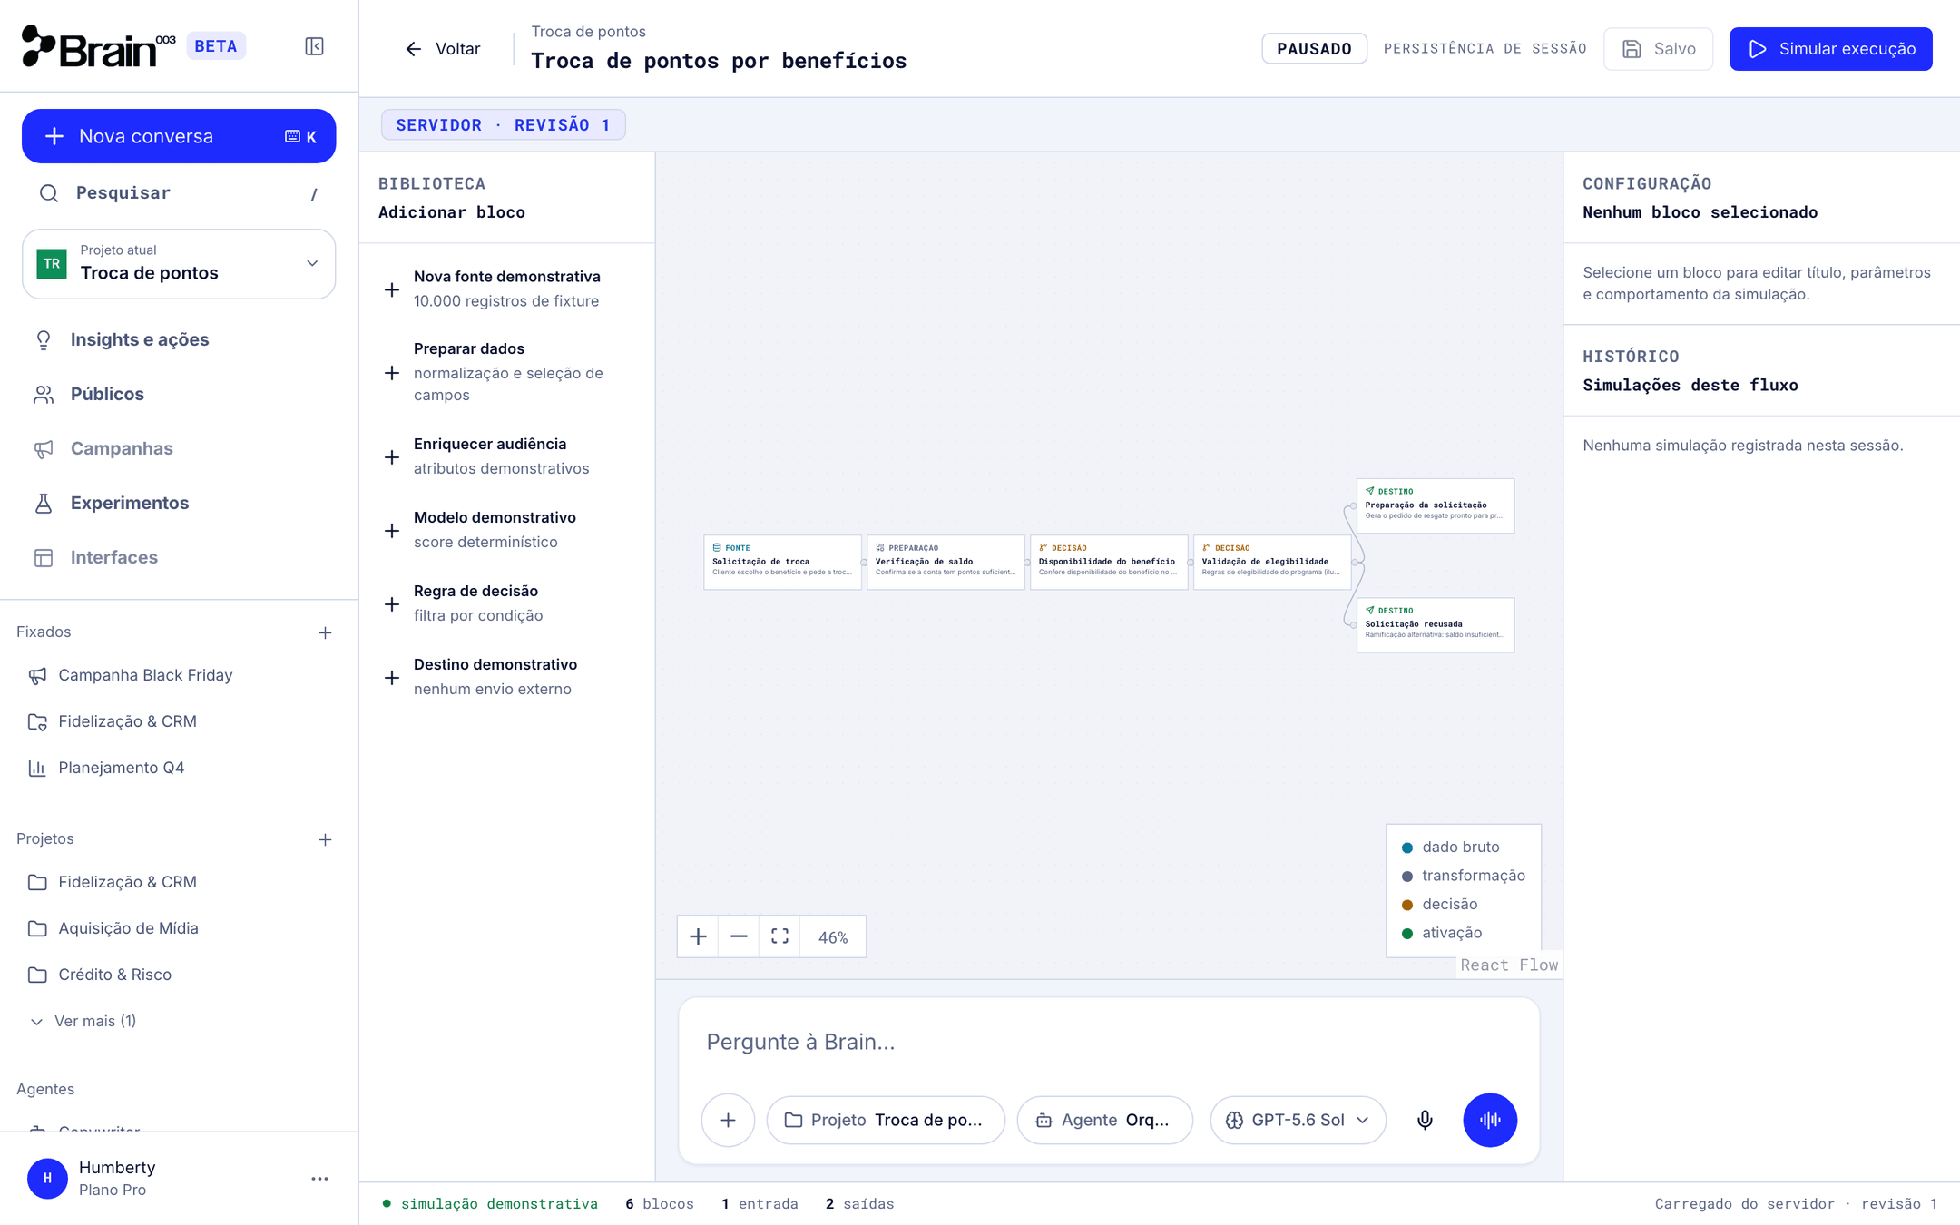Collapse the sidebar panel icon

314,46
